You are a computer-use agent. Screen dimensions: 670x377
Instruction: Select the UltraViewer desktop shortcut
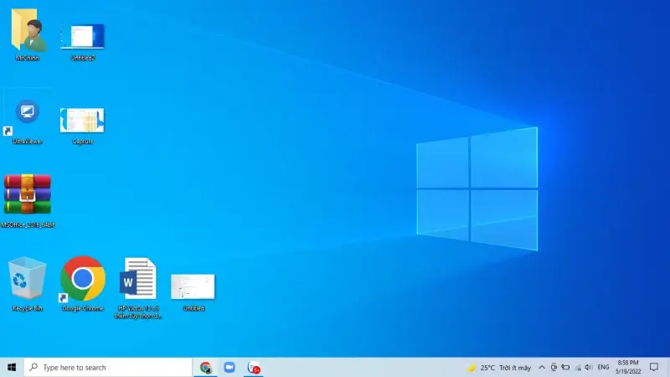(28, 116)
